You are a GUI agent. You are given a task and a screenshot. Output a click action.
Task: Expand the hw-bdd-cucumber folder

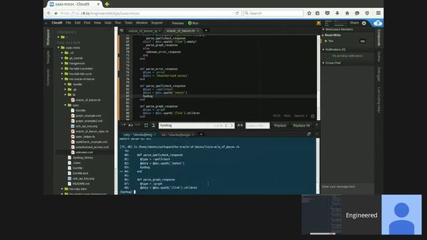click(x=62, y=69)
